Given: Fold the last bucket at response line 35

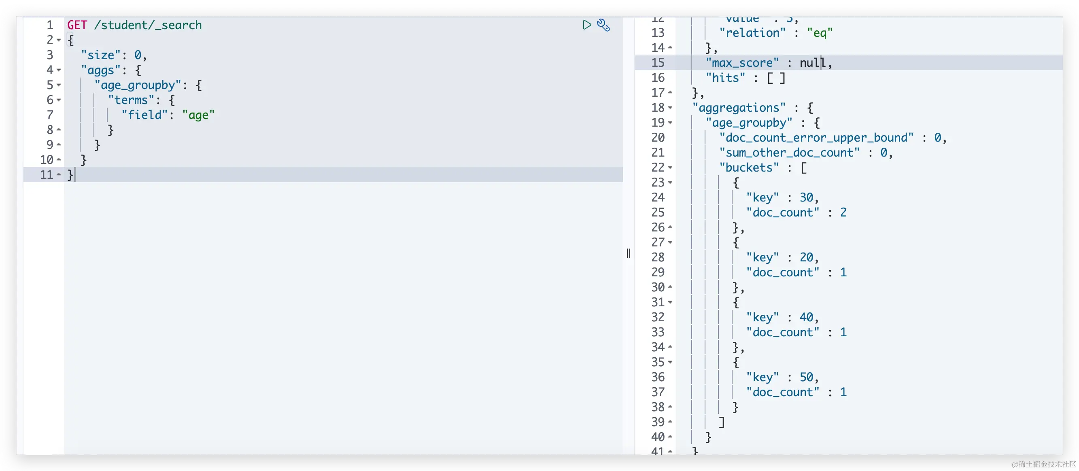Looking at the screenshot, I should point(670,362).
